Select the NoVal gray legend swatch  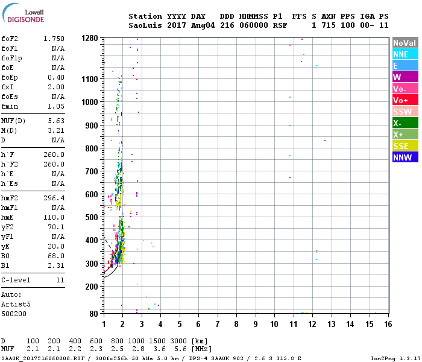point(405,43)
